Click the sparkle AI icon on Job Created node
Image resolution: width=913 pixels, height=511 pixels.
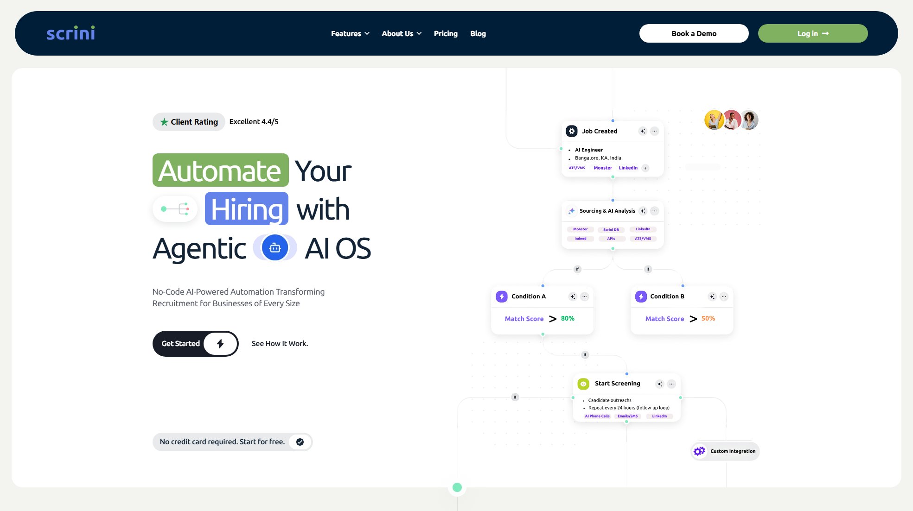[643, 131]
